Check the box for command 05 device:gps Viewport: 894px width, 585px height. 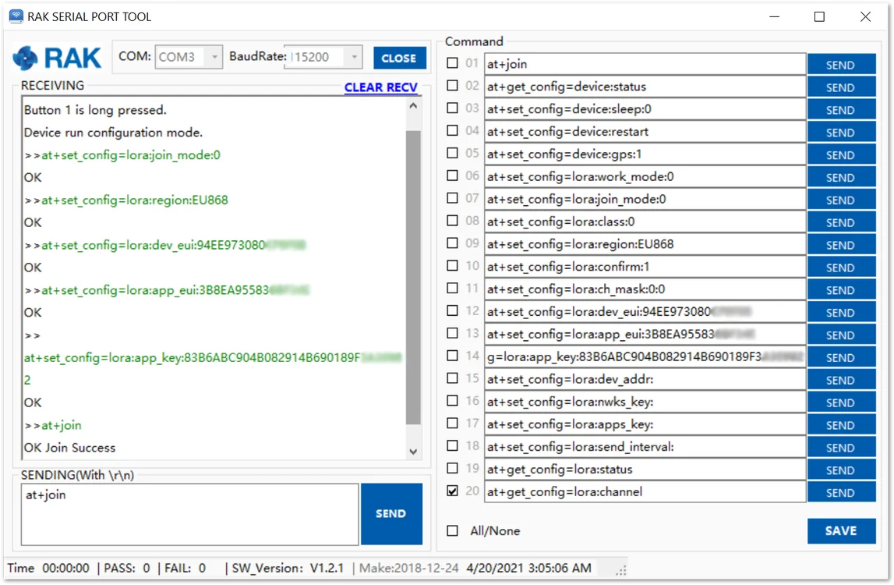[x=453, y=153]
